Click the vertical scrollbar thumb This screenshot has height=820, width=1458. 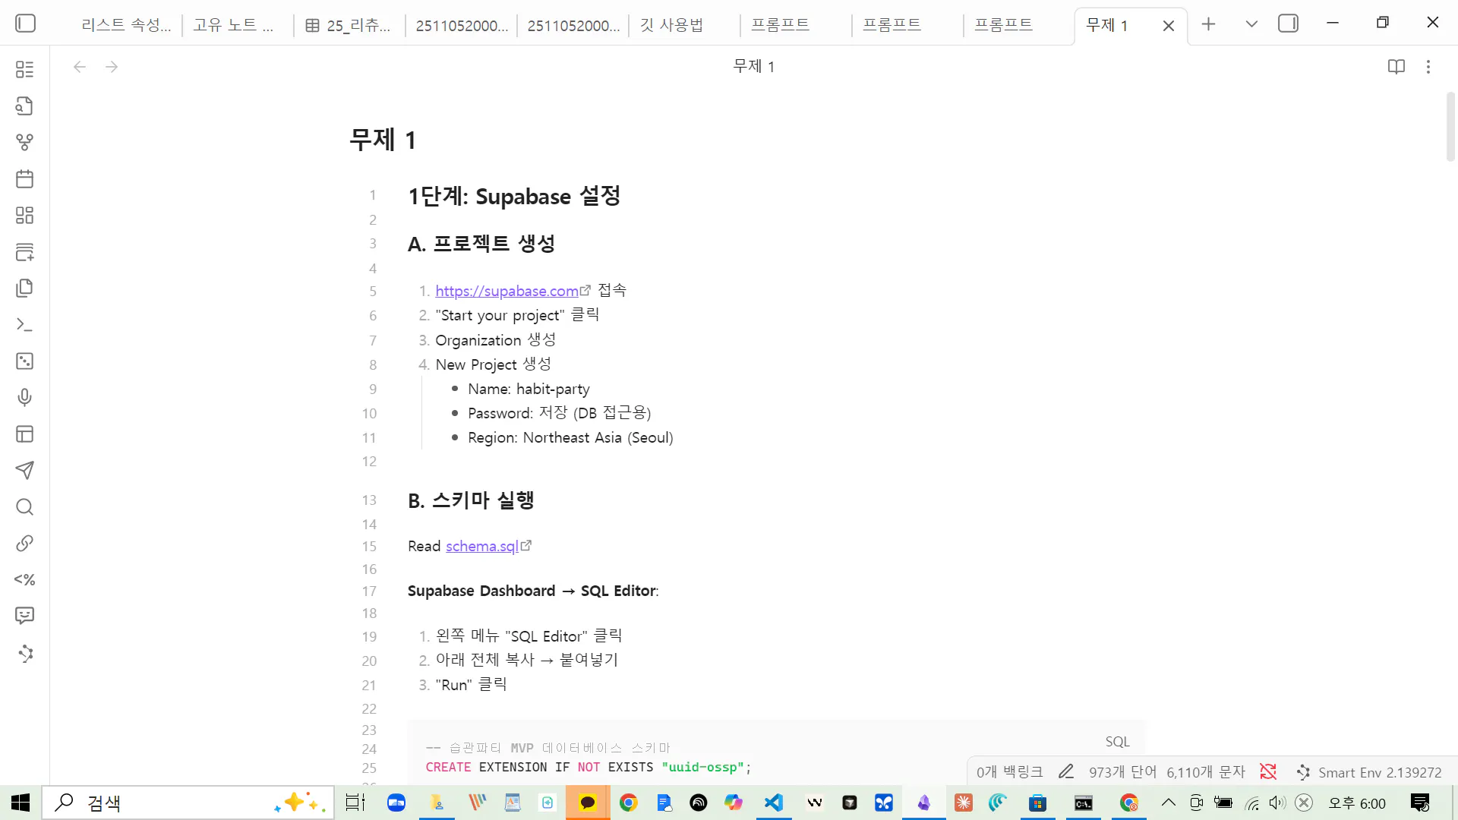1450,127
